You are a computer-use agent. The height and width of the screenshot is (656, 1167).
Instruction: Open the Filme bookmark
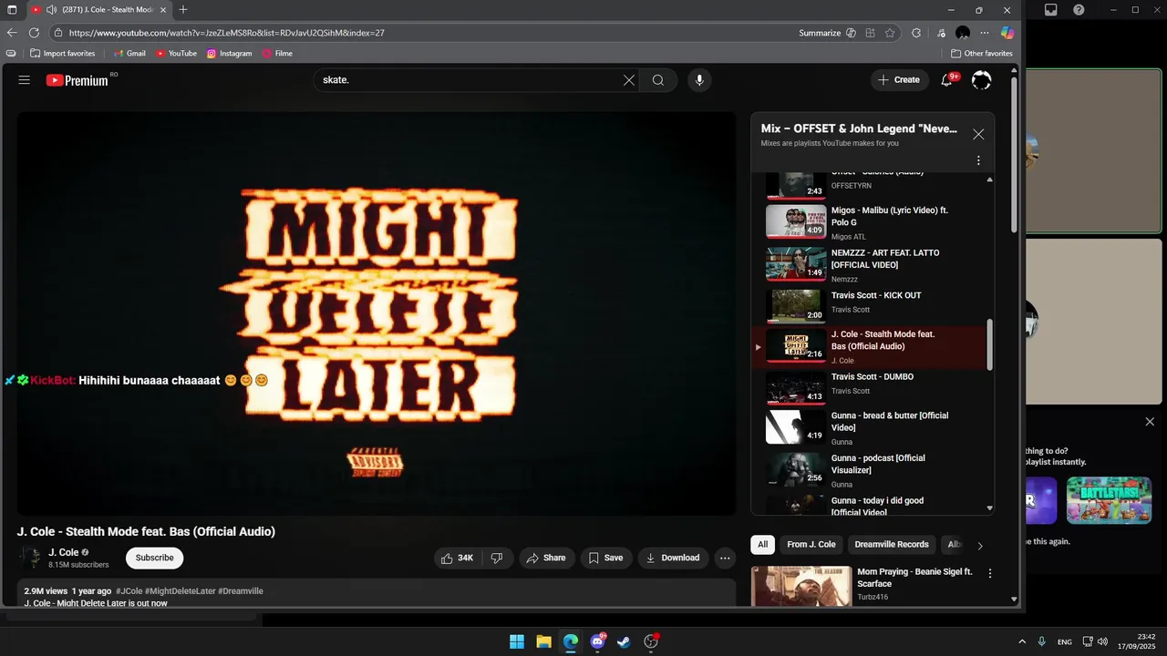277,54
